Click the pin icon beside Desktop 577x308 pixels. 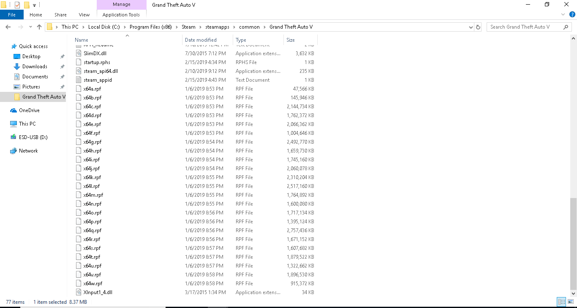[x=63, y=56]
